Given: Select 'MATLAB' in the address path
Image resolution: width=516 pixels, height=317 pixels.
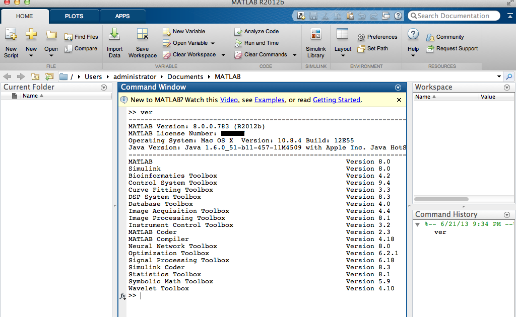Looking at the screenshot, I should (228, 76).
